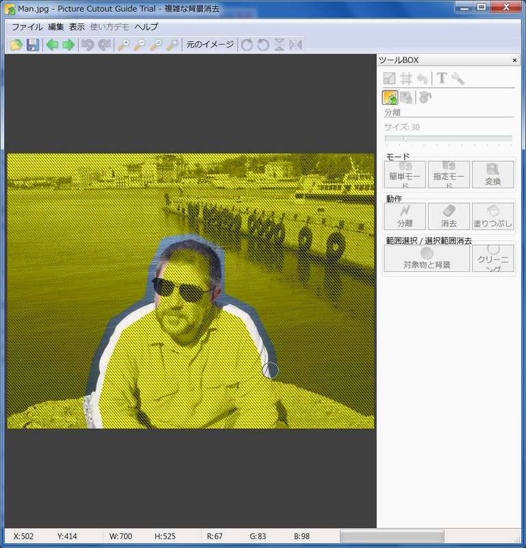Image resolution: width=526 pixels, height=548 pixels.
Task: Select the highlighted separation tool icon
Action: (x=390, y=97)
